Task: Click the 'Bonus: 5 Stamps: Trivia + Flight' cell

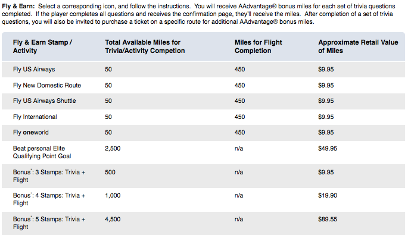Action: pos(49,223)
